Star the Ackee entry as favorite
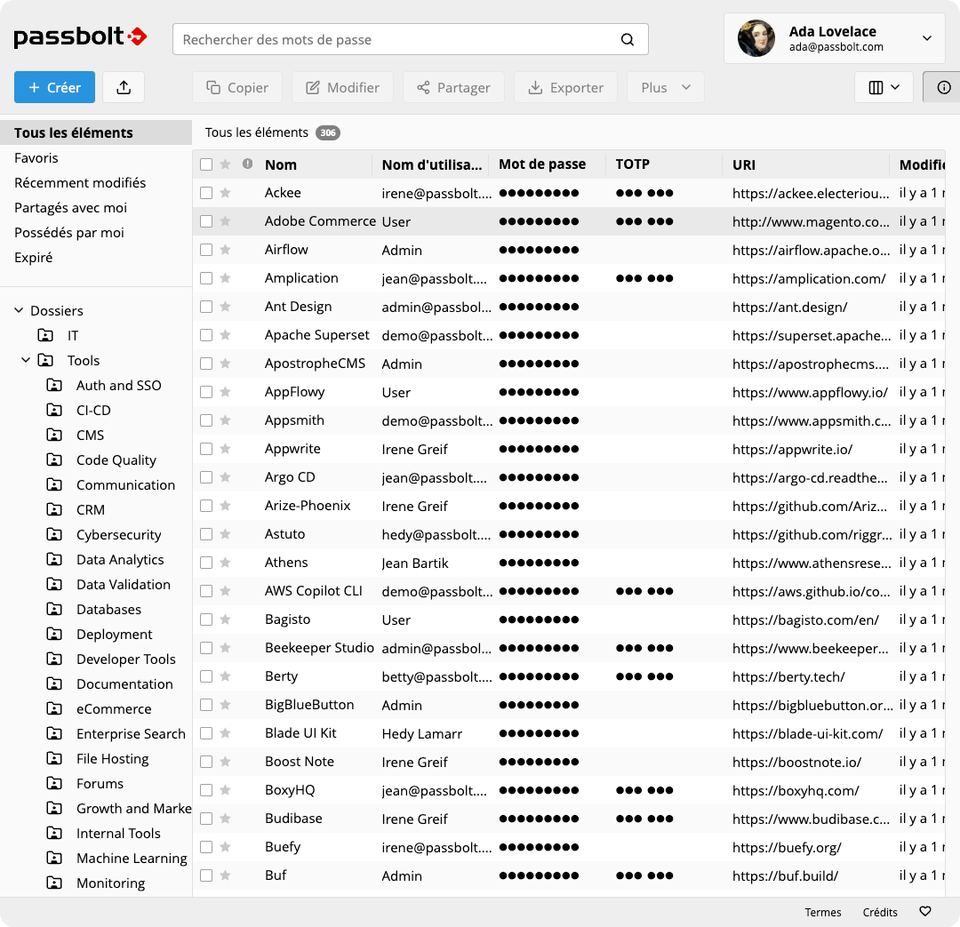960x927 pixels. click(x=225, y=193)
